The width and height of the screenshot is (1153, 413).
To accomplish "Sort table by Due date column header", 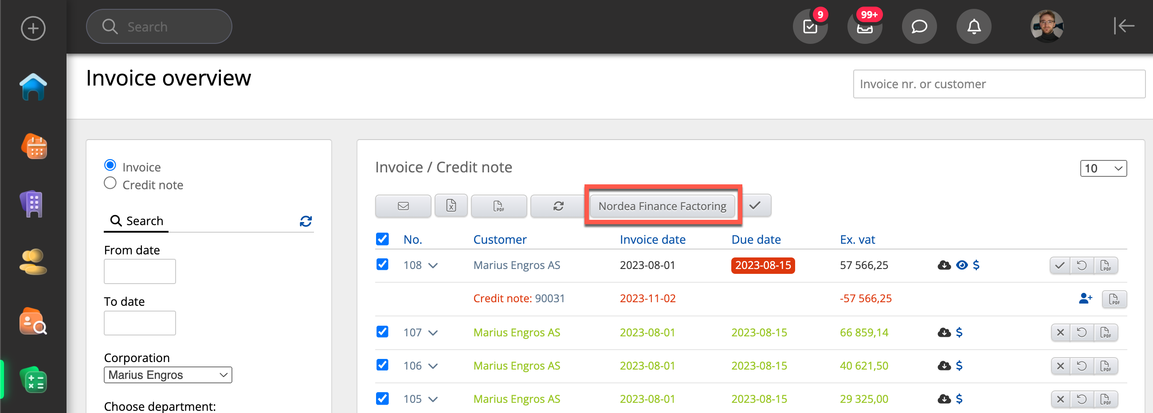I will pyautogui.click(x=756, y=239).
